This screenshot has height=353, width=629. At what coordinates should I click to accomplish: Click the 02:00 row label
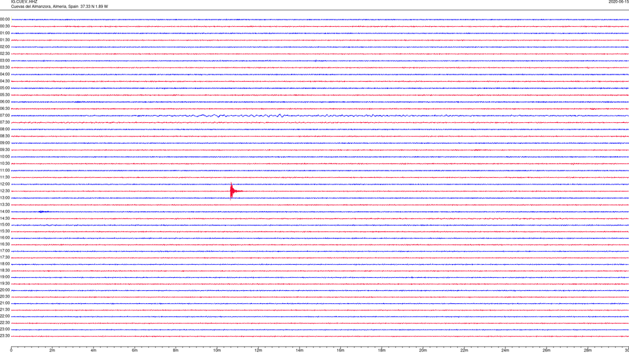pyautogui.click(x=5, y=47)
